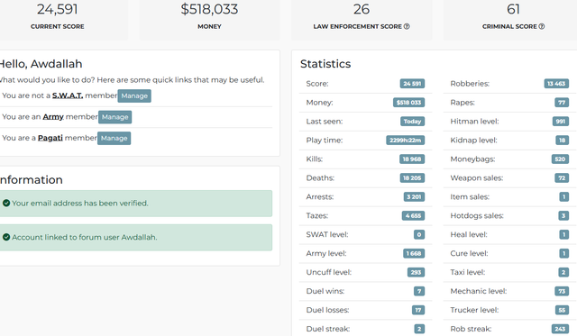Click the Rapes badge 77
This screenshot has height=336, width=577.
[x=562, y=103]
